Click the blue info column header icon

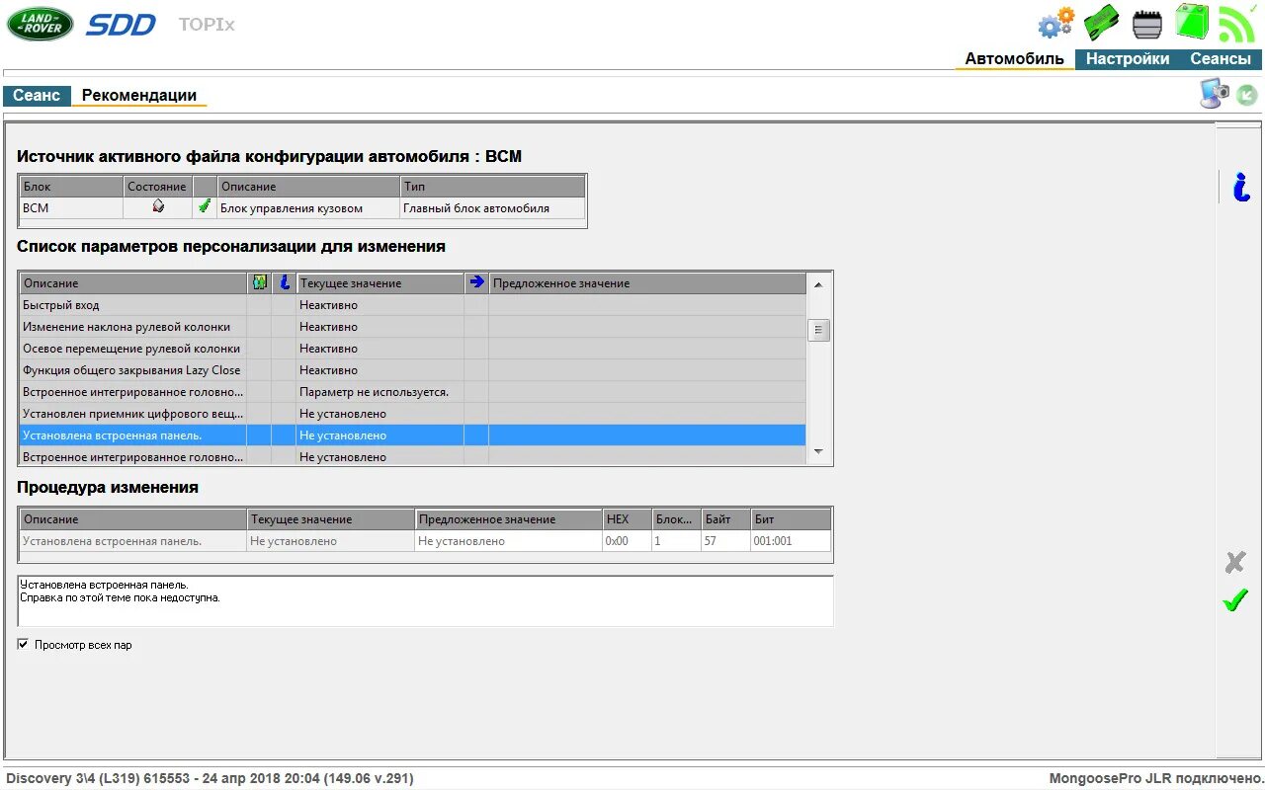[x=284, y=283]
